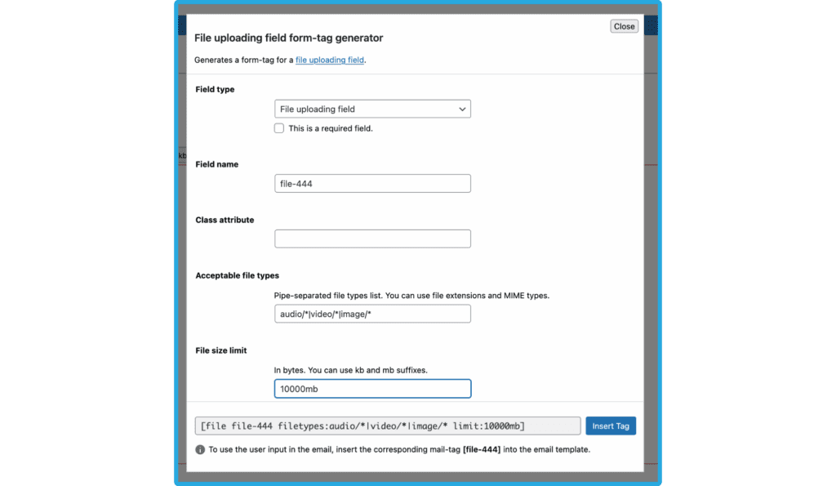Select the generated form-tag code field
The width and height of the screenshot is (836, 486).
pyautogui.click(x=388, y=426)
